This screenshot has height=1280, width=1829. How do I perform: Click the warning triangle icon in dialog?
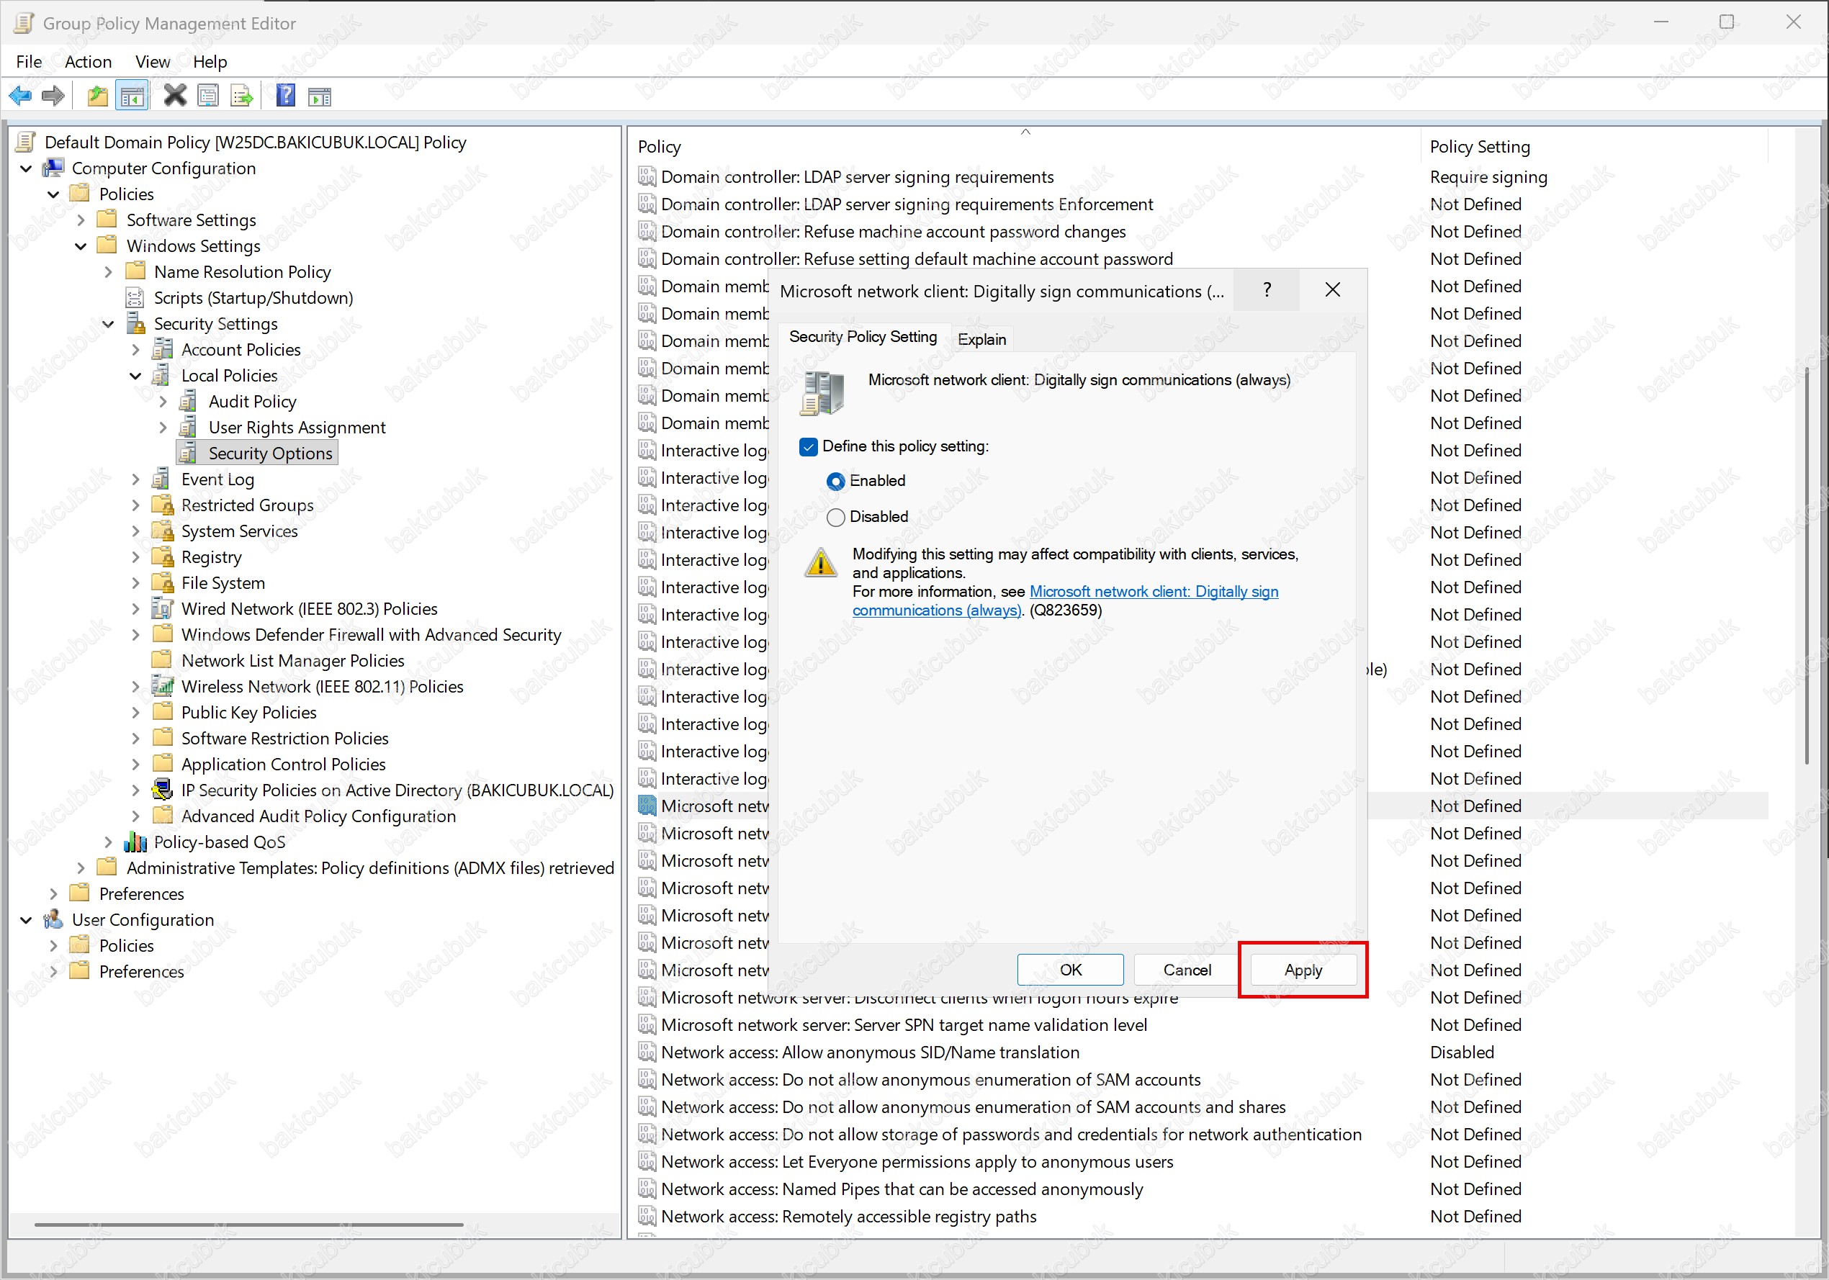[x=820, y=562]
